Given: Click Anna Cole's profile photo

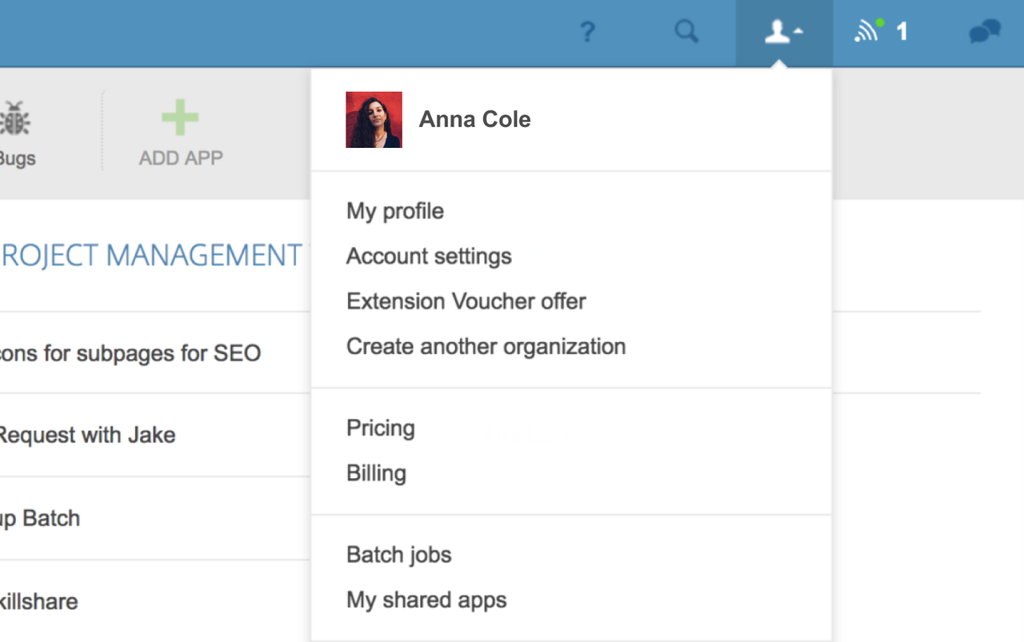Looking at the screenshot, I should click(374, 120).
